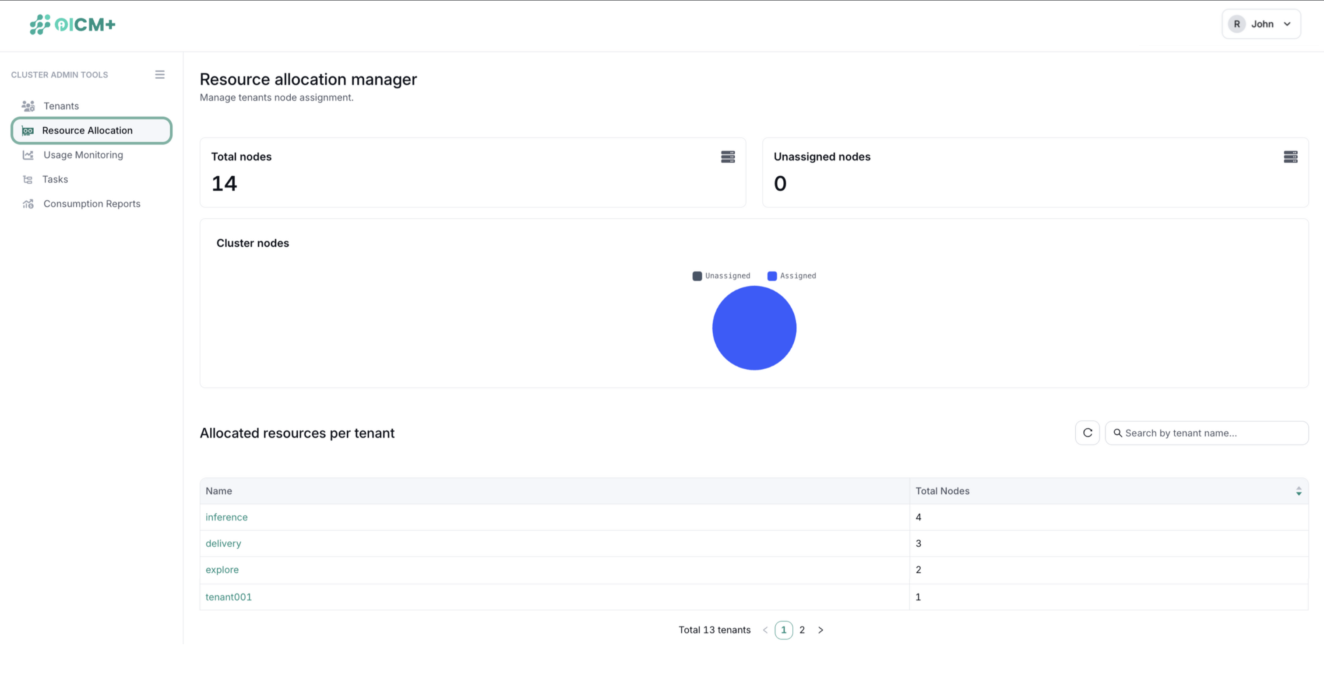Click the Usage Monitoring chart icon
This screenshot has width=1324, height=678.
[28, 154]
